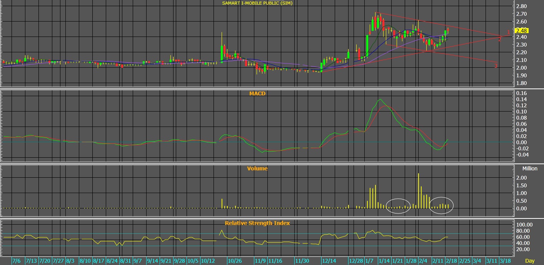Click the 20.00 RSI axis value
The image size is (544, 265).
[523, 249]
